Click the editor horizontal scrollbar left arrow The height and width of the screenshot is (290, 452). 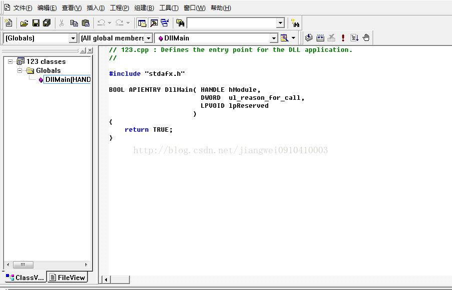point(106,280)
